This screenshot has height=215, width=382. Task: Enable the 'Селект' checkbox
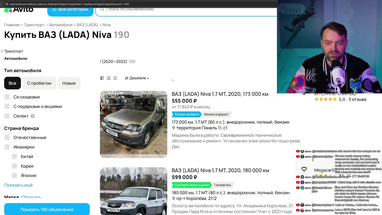7,116
